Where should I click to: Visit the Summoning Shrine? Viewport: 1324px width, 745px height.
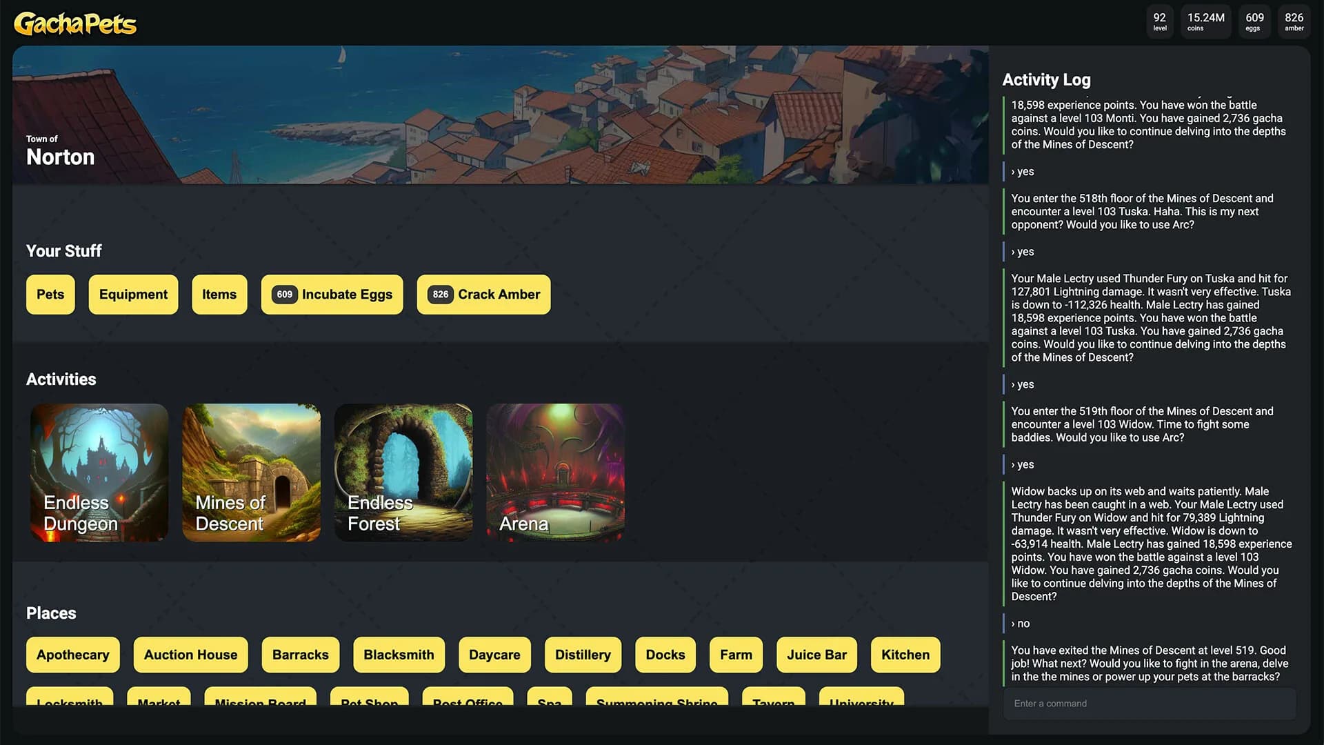point(657,697)
